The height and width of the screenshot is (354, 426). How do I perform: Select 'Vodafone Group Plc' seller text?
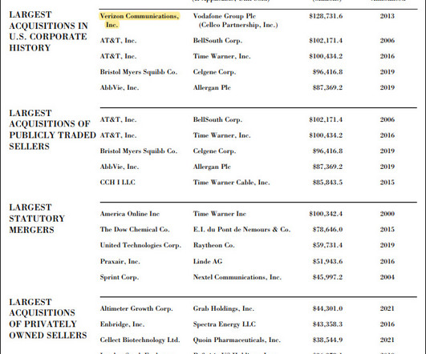[225, 16]
